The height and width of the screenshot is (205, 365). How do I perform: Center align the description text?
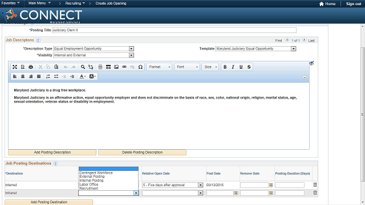click(x=23, y=76)
